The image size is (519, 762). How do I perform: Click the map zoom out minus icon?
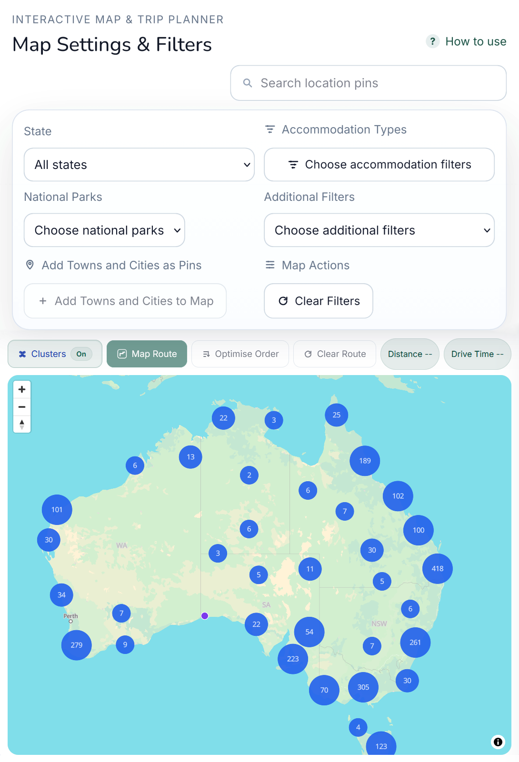point(22,407)
